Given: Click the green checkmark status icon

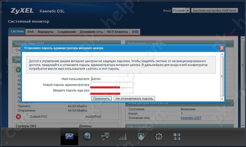Looking at the screenshot, I should [18, 70].
